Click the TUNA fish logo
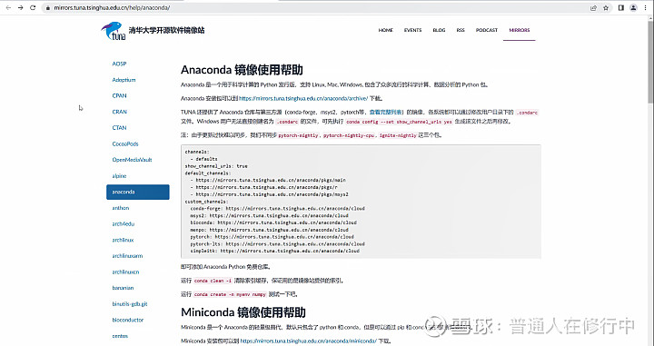 pos(113,31)
